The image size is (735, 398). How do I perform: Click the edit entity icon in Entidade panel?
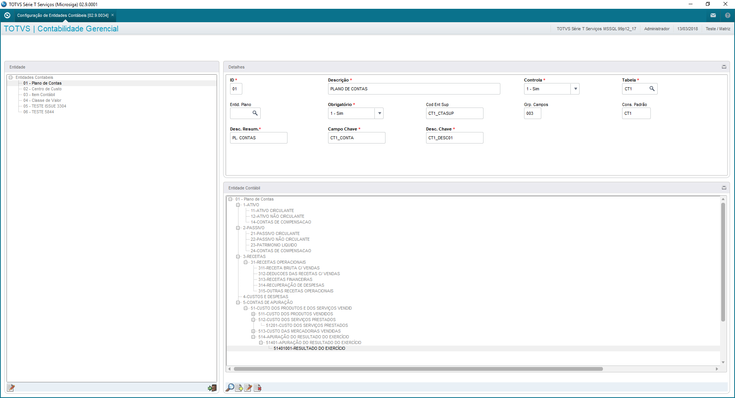coord(11,388)
